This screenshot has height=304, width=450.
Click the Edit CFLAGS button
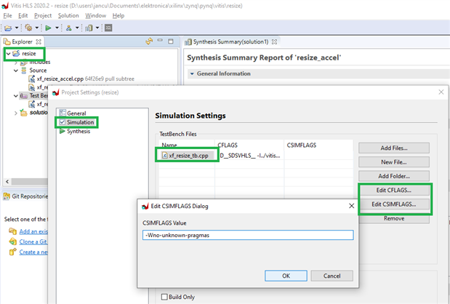pyautogui.click(x=394, y=191)
